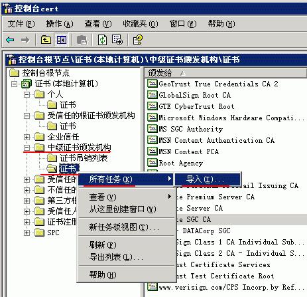
Task: Select the Class 1 CA Individual Sub... row
Action: pyautogui.click(x=241, y=242)
